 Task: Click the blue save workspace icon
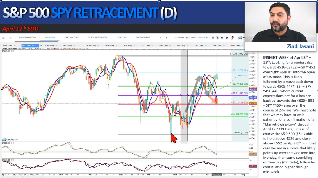(213, 38)
